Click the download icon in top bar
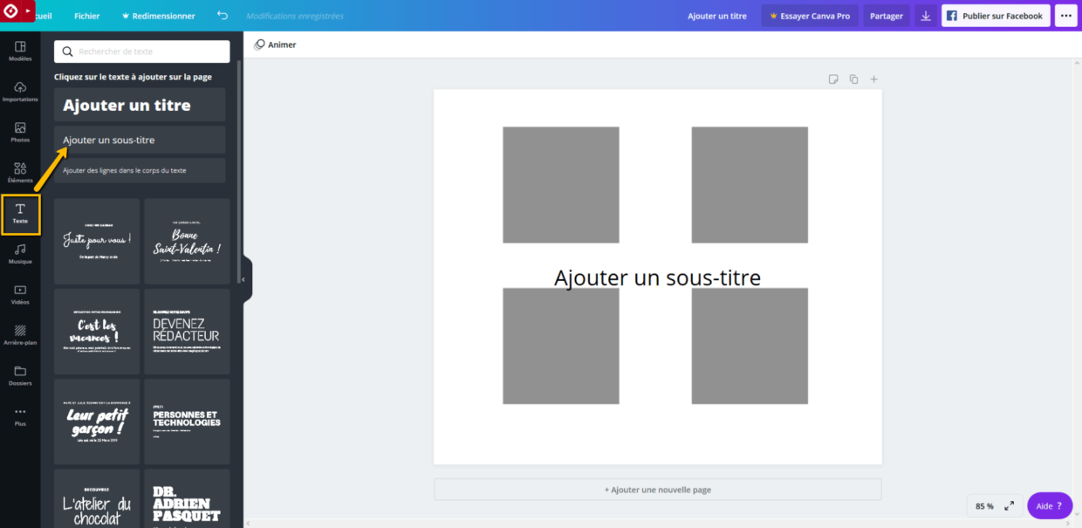1082x528 pixels. (926, 16)
